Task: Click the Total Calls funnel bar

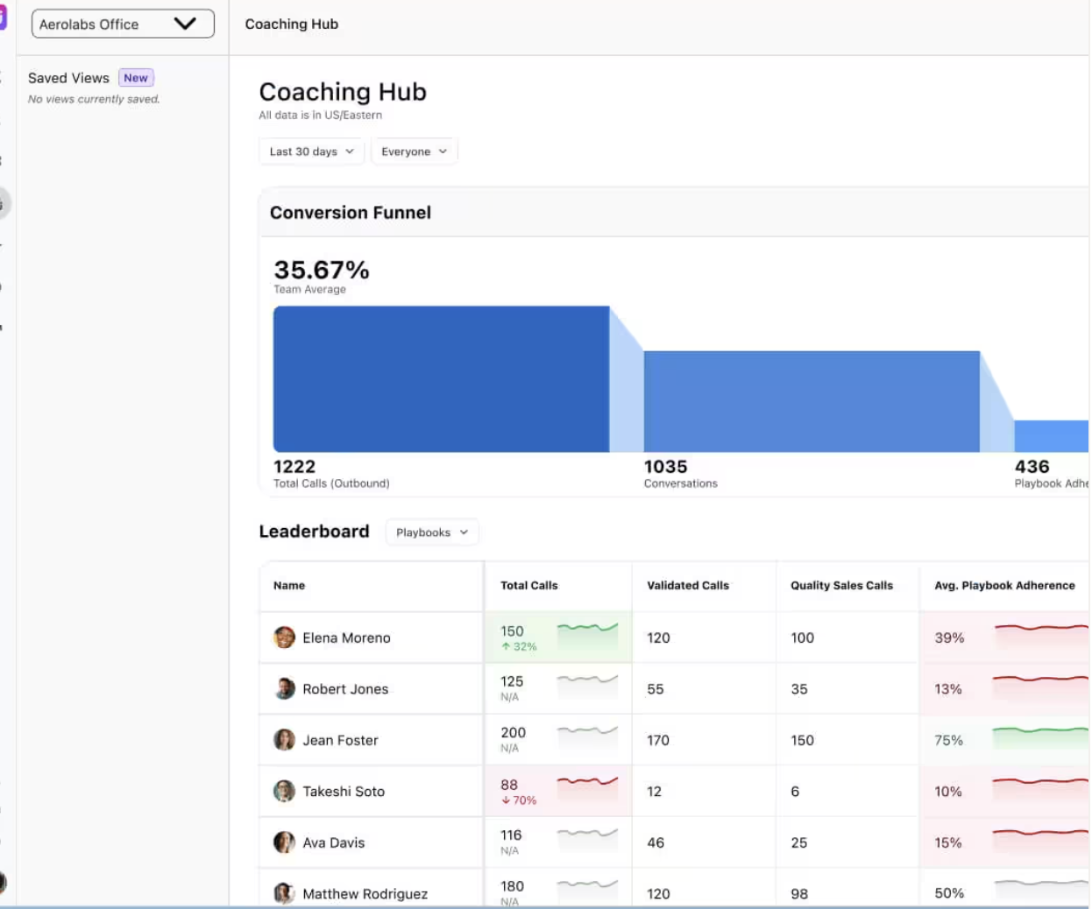Action: point(441,379)
